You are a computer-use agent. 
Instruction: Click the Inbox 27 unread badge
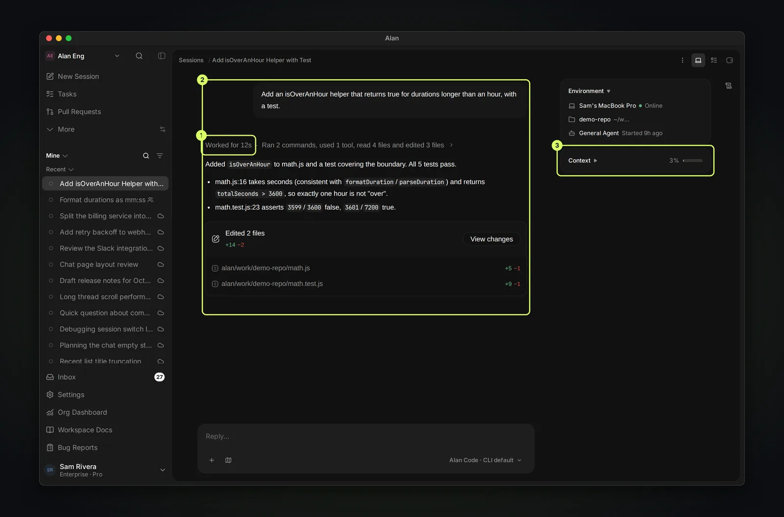pos(159,377)
